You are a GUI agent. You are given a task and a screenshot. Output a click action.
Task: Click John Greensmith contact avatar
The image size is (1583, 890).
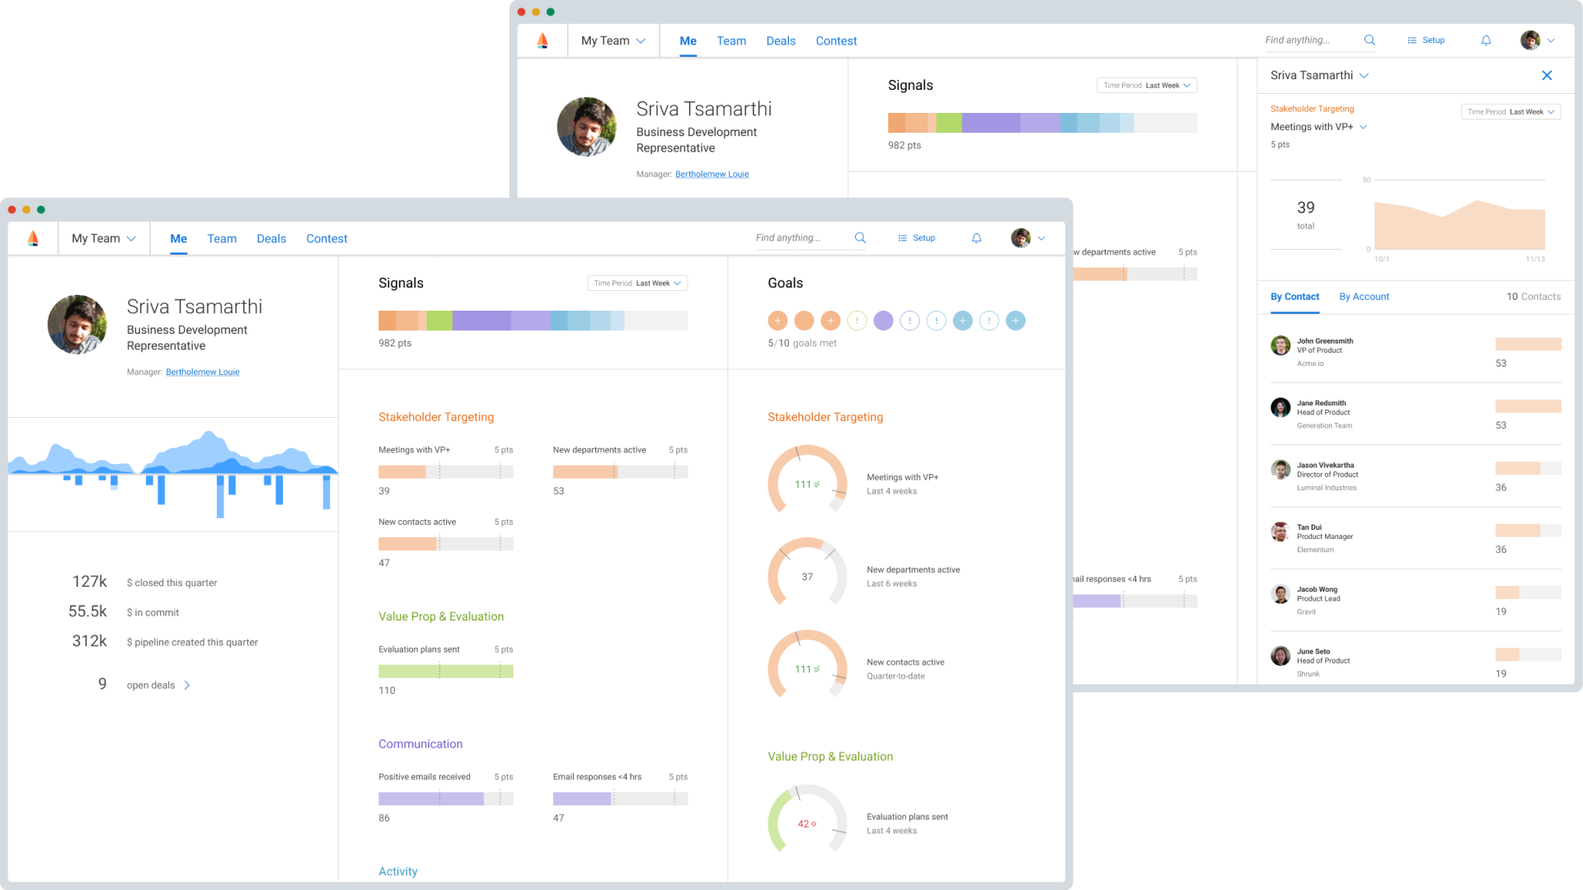tap(1280, 345)
